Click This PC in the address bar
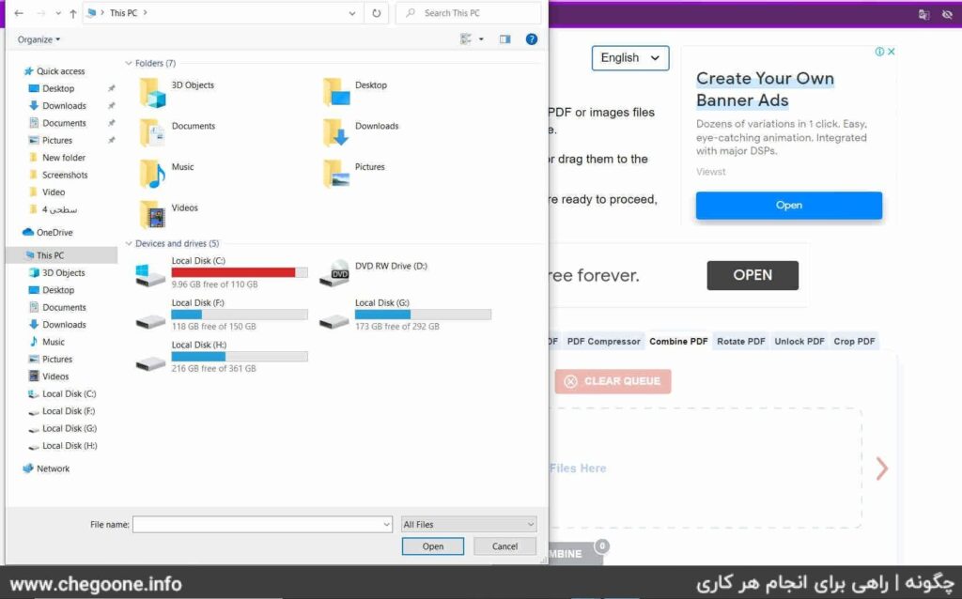This screenshot has width=962, height=599. pos(123,13)
